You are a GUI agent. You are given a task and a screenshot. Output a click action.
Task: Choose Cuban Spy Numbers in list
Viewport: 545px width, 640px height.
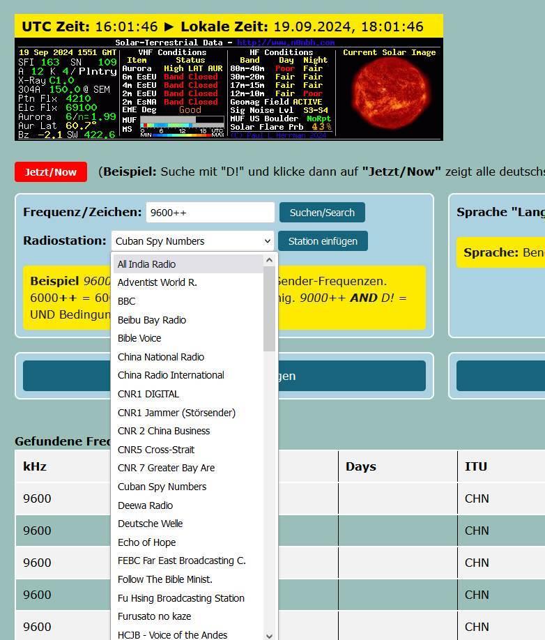[x=162, y=487]
